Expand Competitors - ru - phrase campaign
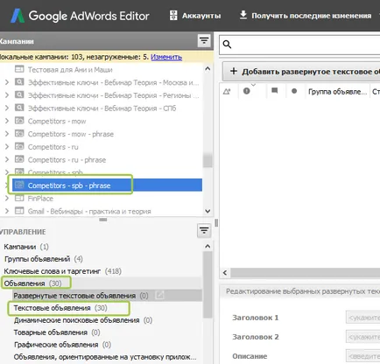380x364 pixels. tap(7, 159)
